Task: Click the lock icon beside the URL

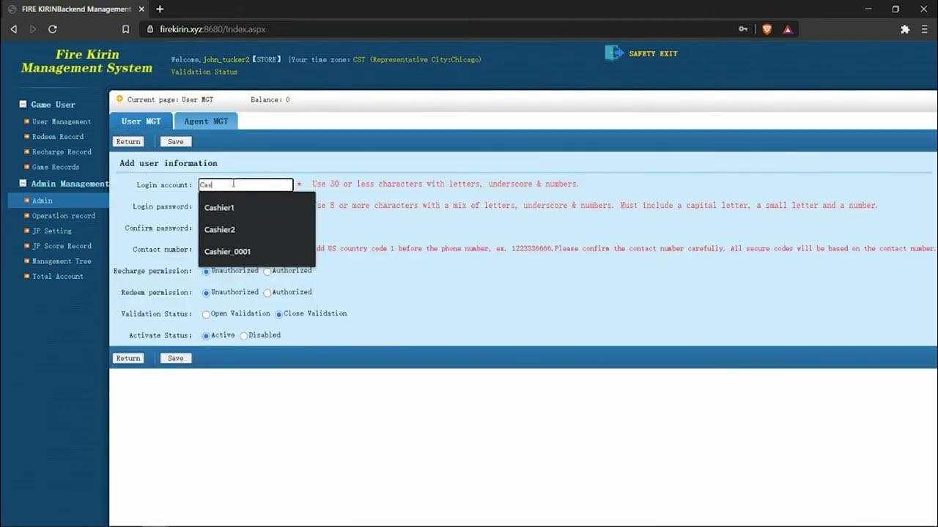Action: (150, 29)
